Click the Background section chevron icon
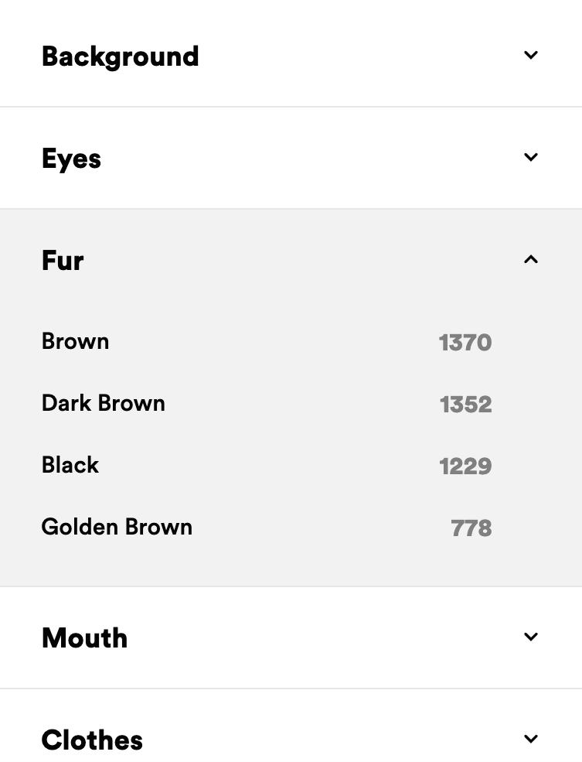Image resolution: width=582 pixels, height=762 pixels. pyautogui.click(x=531, y=55)
